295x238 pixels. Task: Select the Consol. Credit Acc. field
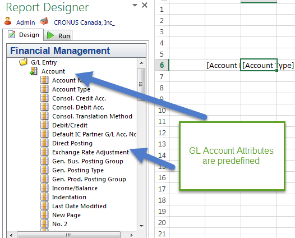coord(79,98)
